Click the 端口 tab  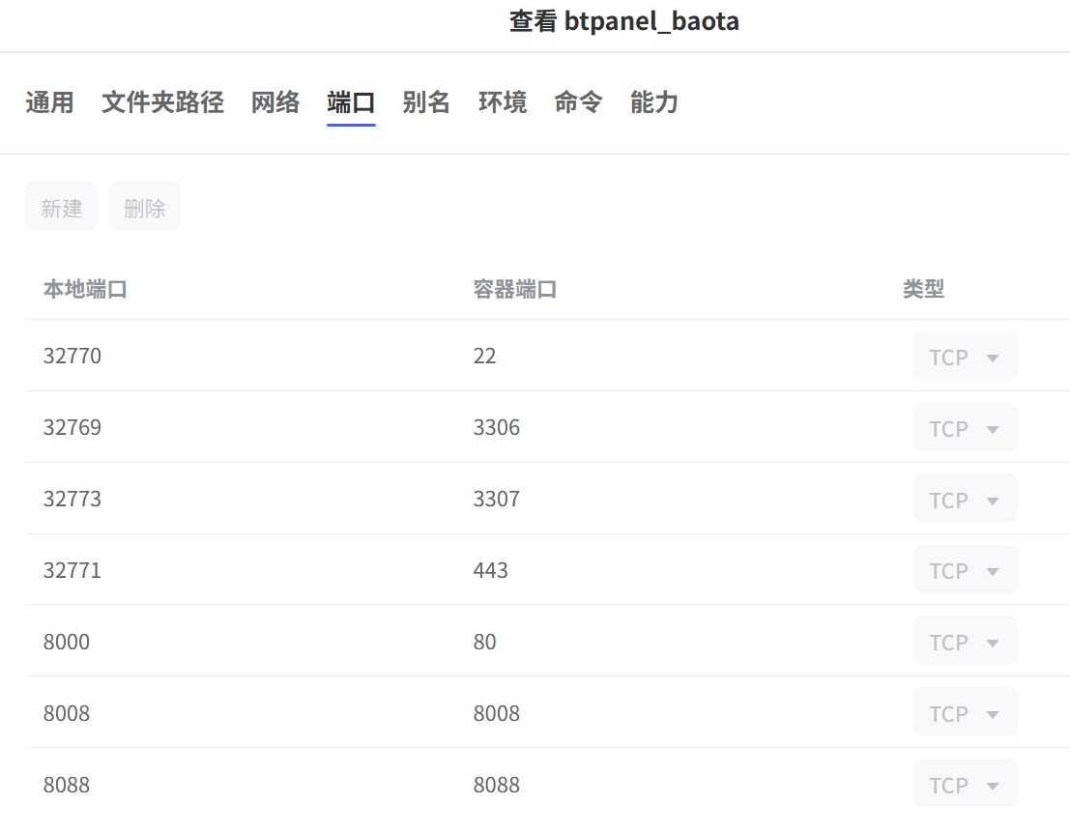click(351, 102)
